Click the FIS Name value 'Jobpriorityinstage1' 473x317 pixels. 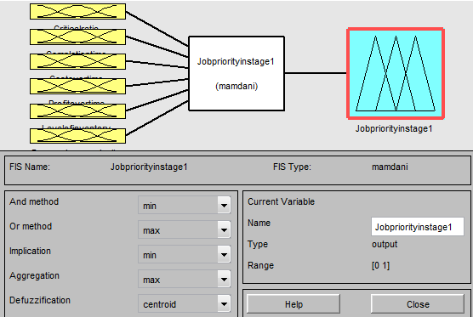click(x=149, y=167)
